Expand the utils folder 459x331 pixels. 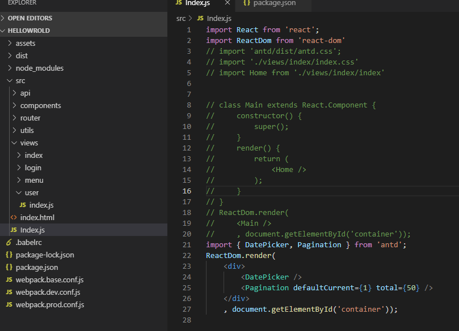click(14, 130)
